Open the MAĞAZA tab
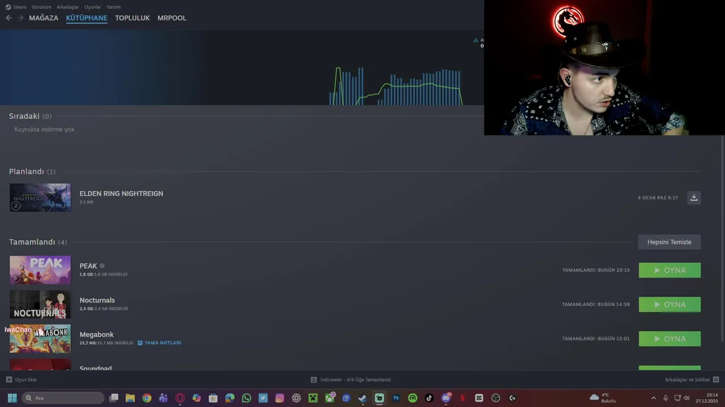The width and height of the screenshot is (725, 407). click(x=44, y=18)
